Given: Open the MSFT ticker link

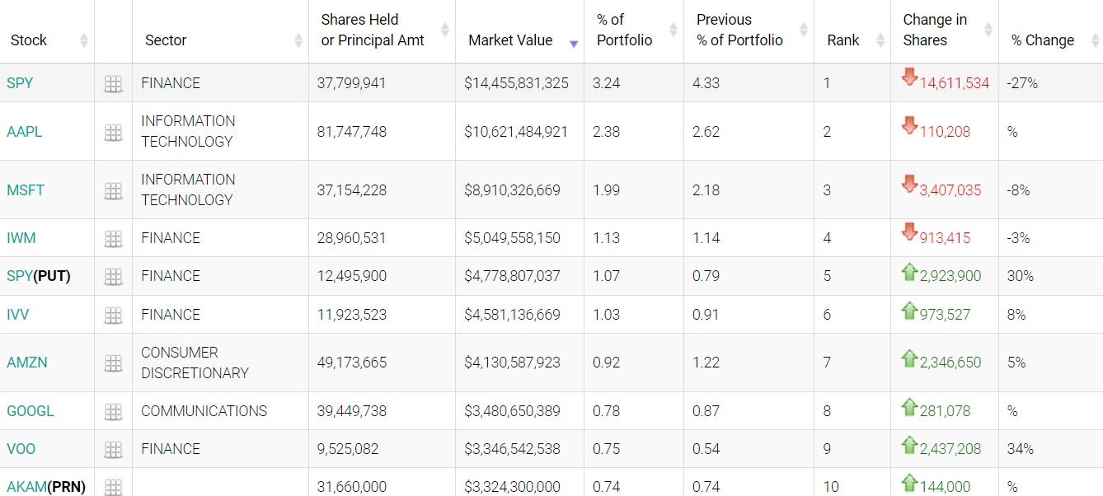Looking at the screenshot, I should tap(26, 190).
